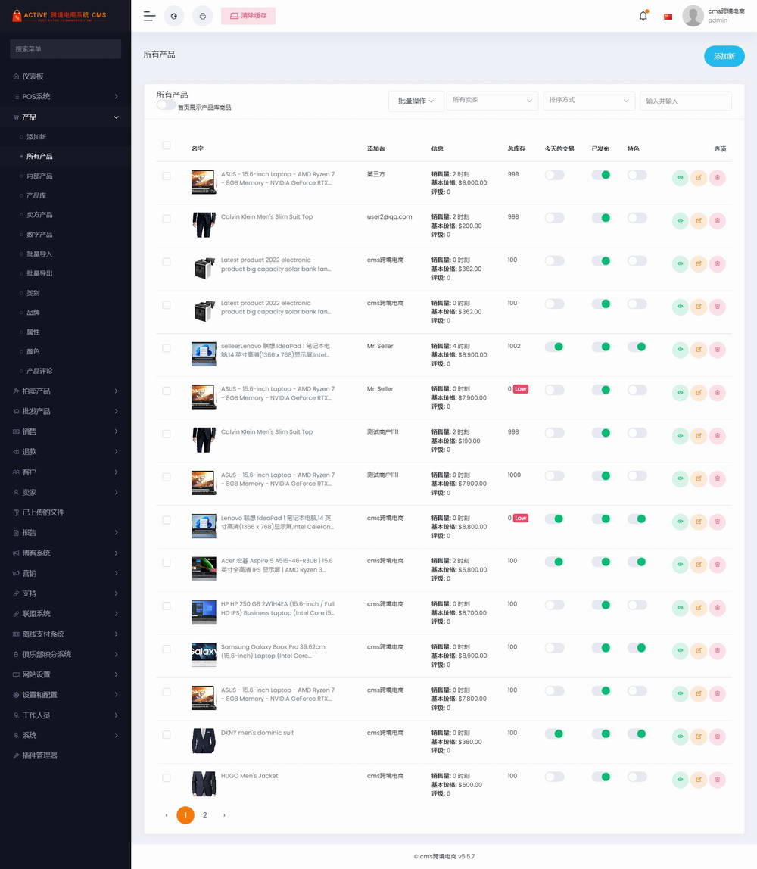Viewport: 757px width, 869px height.
Task: Check the select-all checkbox in table header
Action: click(x=167, y=145)
